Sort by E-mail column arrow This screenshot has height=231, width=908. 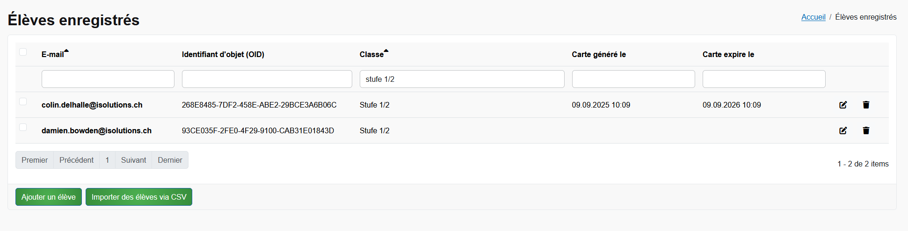click(66, 51)
